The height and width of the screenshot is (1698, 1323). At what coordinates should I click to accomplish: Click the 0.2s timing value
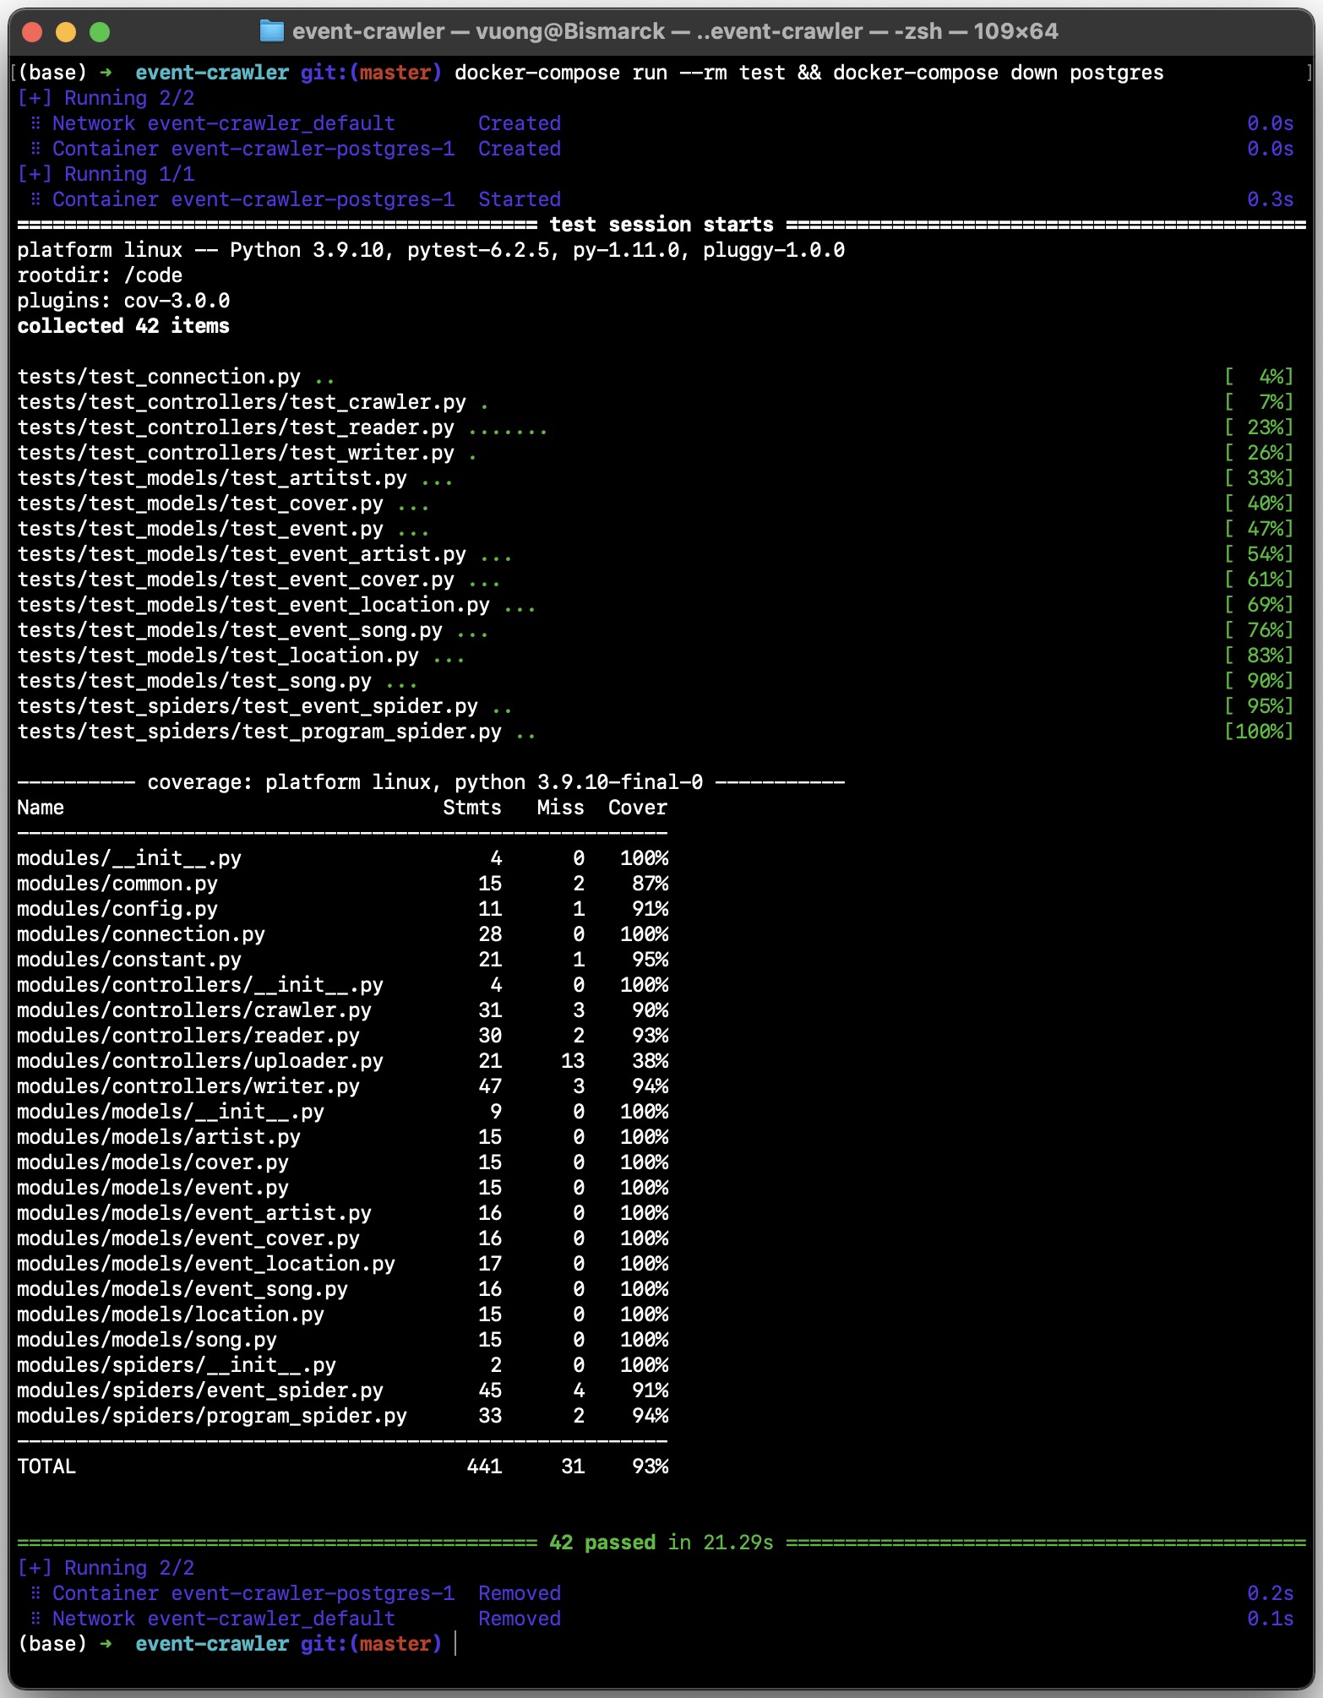[x=1271, y=1593]
